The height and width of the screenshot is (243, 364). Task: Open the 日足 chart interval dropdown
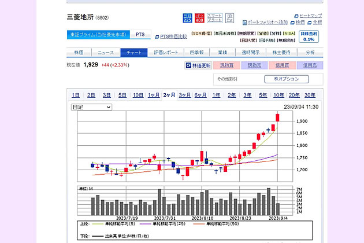click(x=91, y=107)
